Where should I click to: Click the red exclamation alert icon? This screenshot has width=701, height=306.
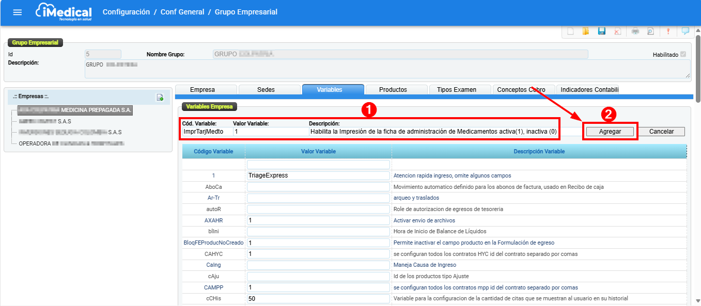click(x=668, y=31)
